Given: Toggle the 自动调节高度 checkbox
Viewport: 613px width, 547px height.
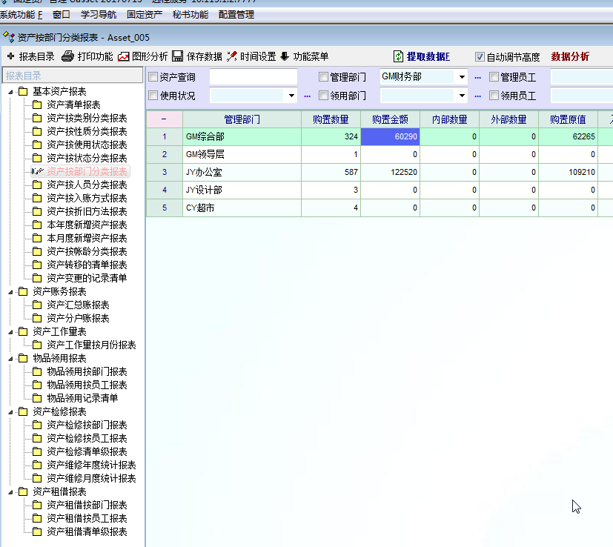Looking at the screenshot, I should 480,56.
